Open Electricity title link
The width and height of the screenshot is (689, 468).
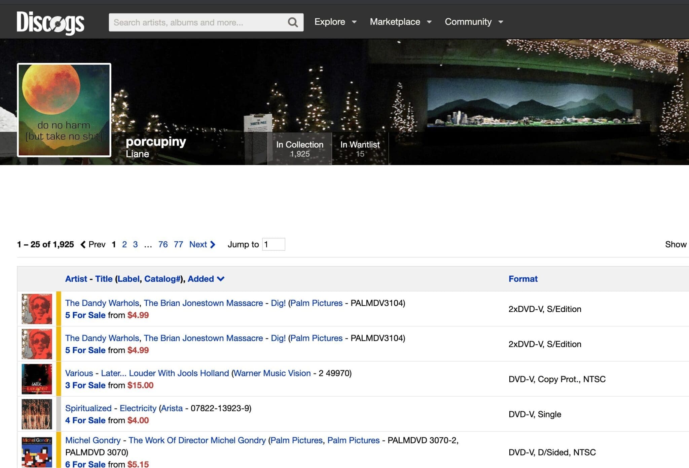click(x=138, y=408)
